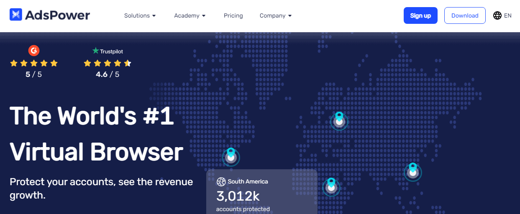The image size is (520, 214).
Task: Open the Academy menu
Action: tap(190, 15)
